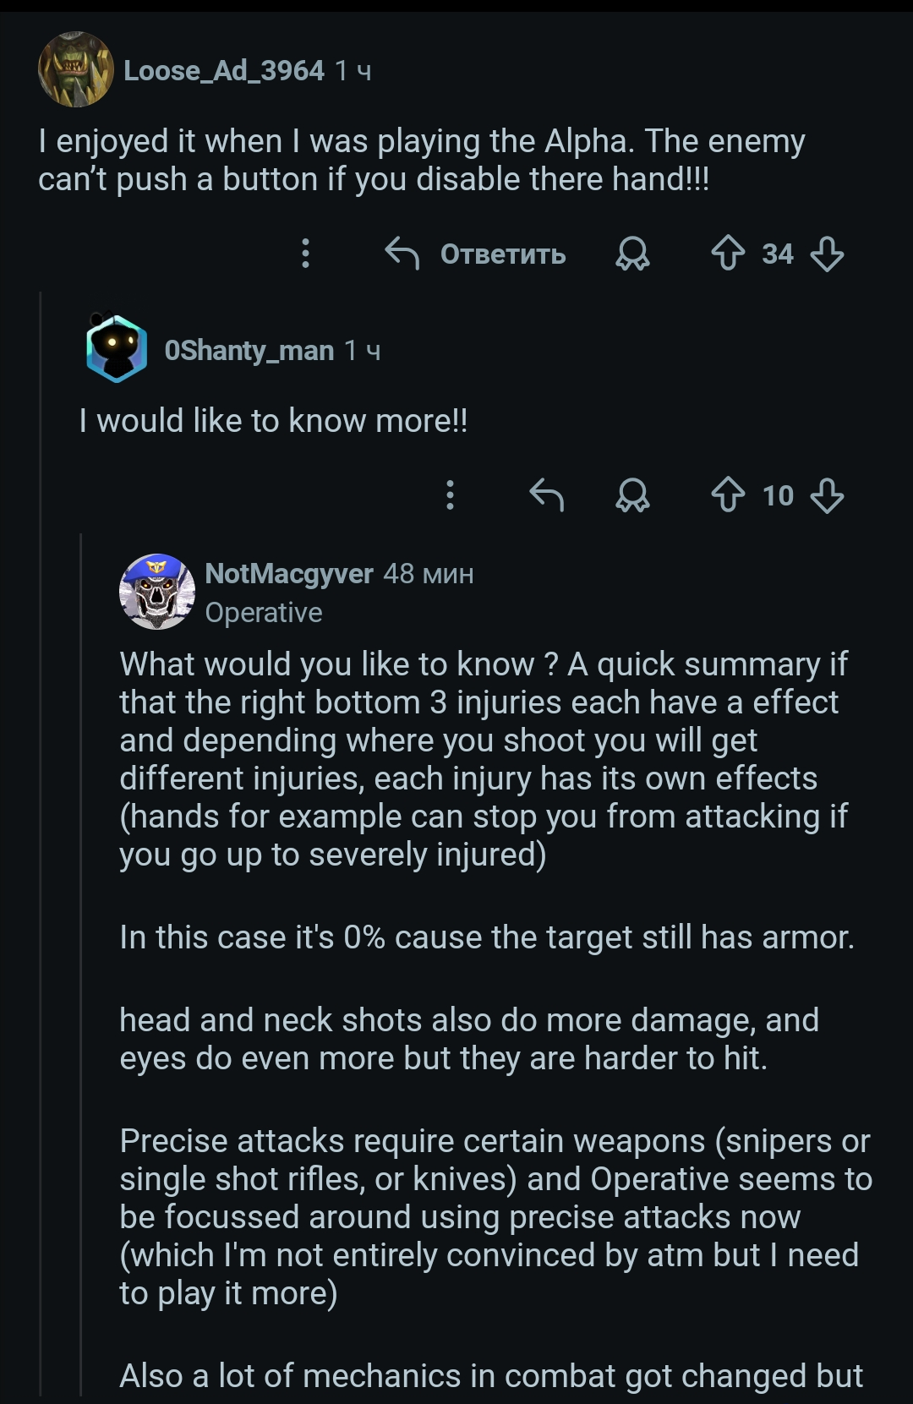
Task: Open more options on 0Shanty_man's comment
Action: coord(451,494)
